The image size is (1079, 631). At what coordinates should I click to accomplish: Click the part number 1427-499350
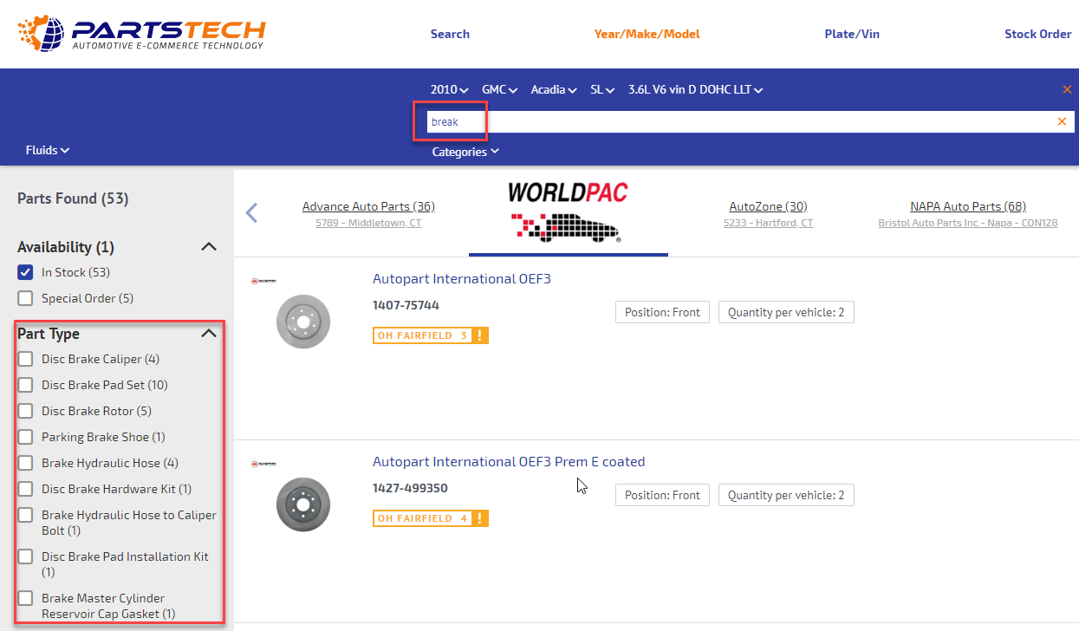[410, 489]
